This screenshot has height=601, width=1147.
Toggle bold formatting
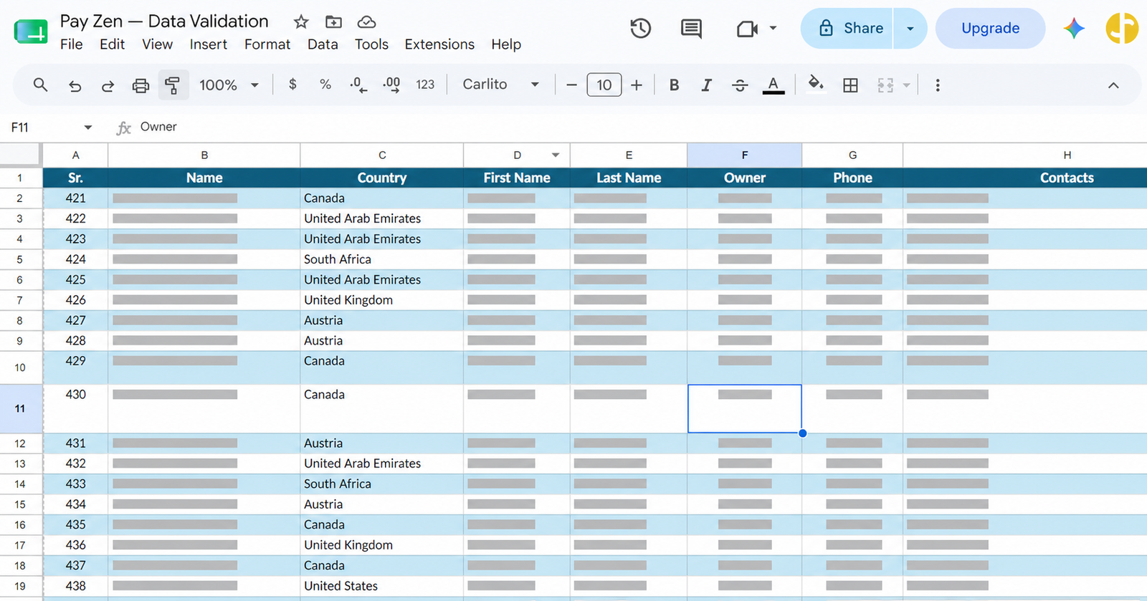674,85
